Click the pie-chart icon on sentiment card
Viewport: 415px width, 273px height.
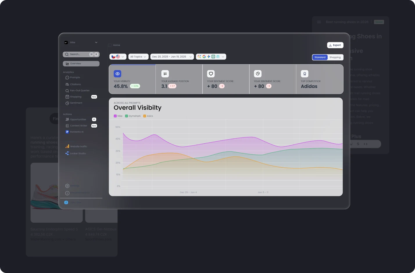[258, 74]
